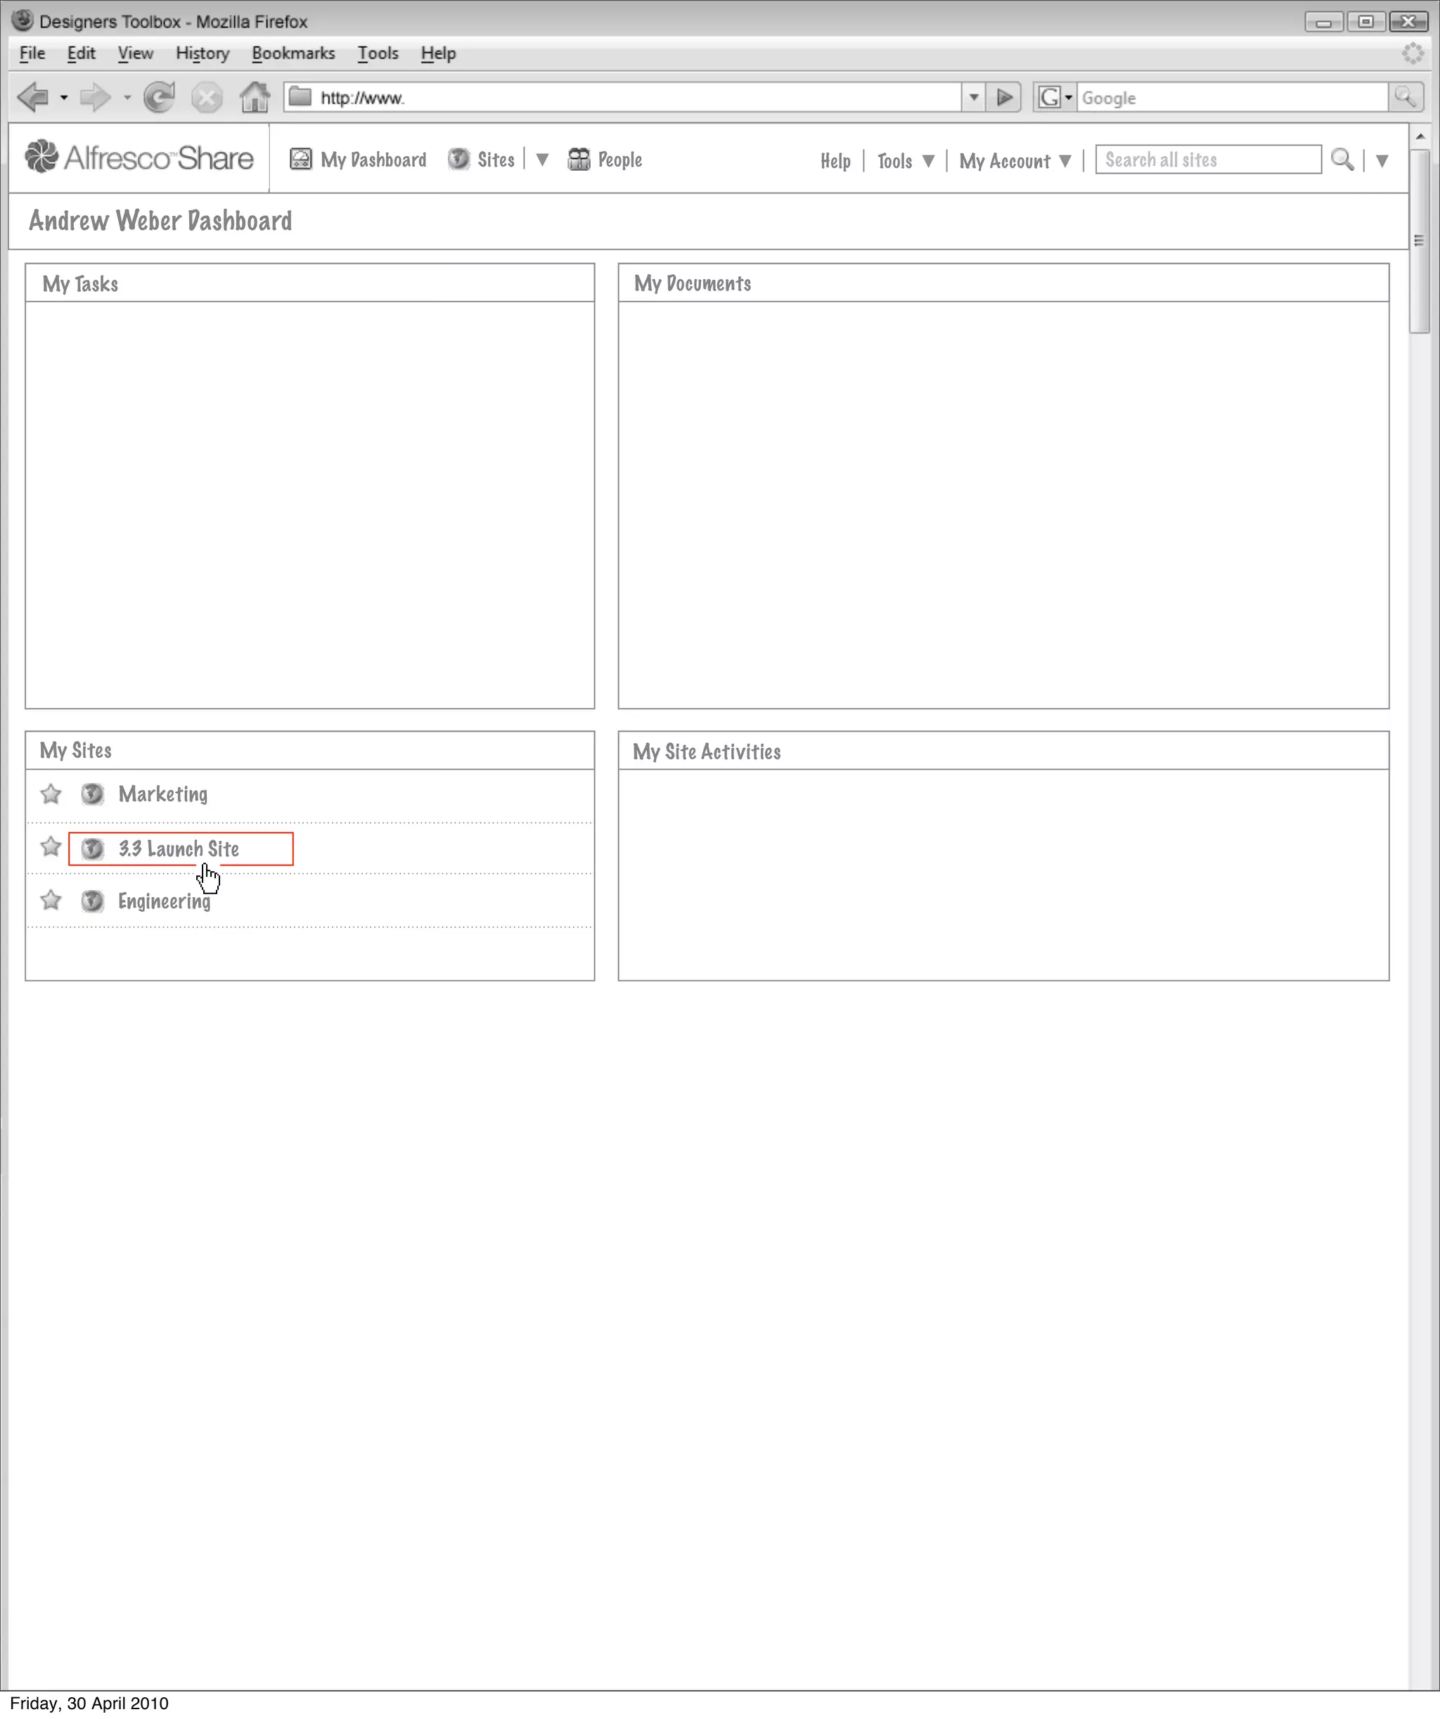Click the Help link in Alfresco header
The width and height of the screenshot is (1440, 1719).
click(835, 160)
